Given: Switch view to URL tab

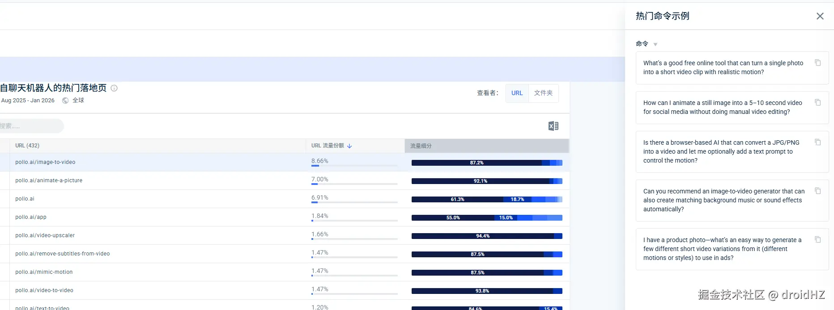Looking at the screenshot, I should point(517,93).
